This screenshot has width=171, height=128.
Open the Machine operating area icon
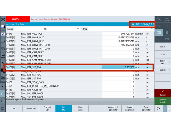3,20
